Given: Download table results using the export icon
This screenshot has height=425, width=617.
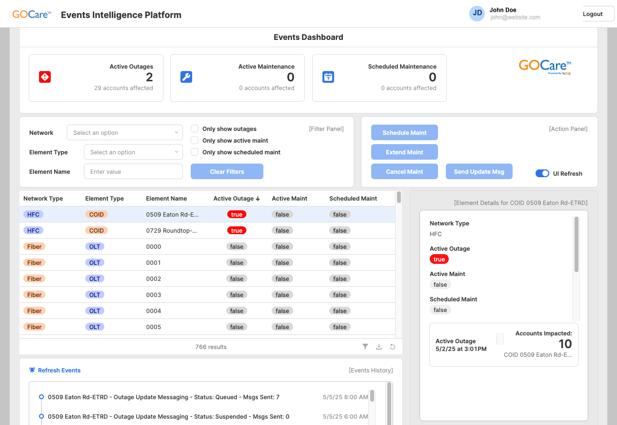Looking at the screenshot, I should (379, 347).
